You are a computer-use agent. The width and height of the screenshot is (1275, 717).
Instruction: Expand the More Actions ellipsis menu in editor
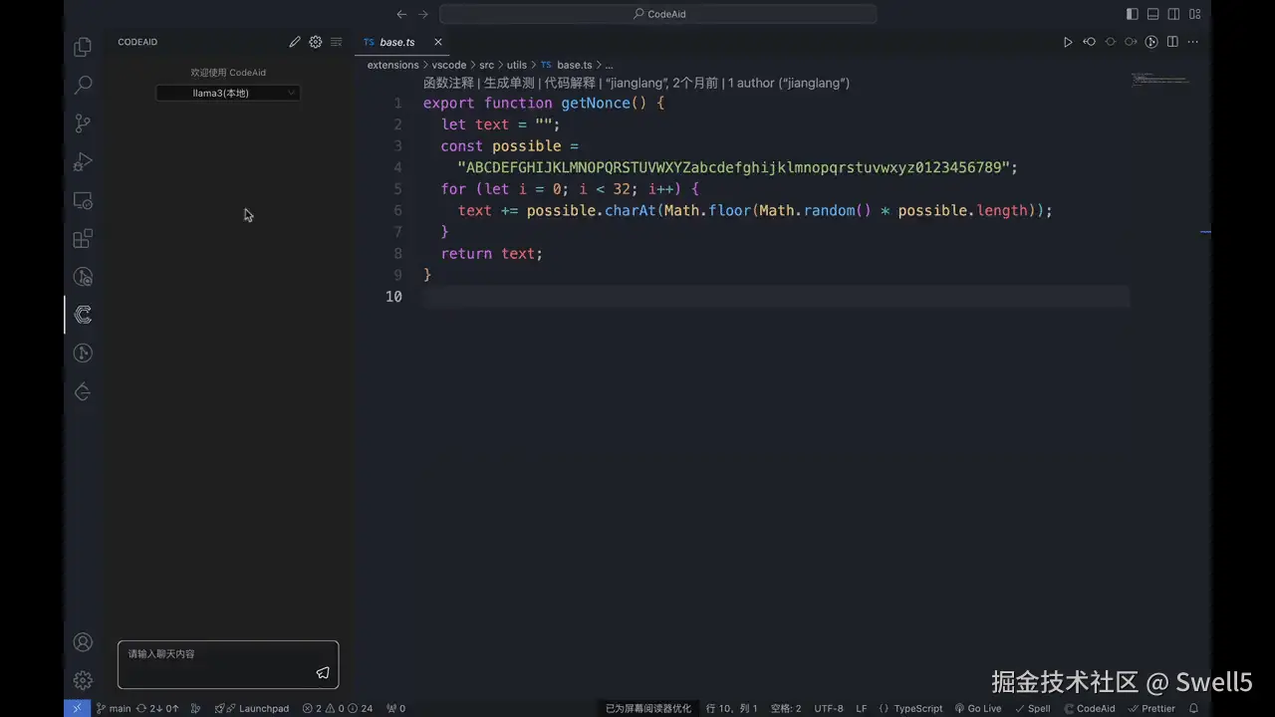pos(1192,42)
